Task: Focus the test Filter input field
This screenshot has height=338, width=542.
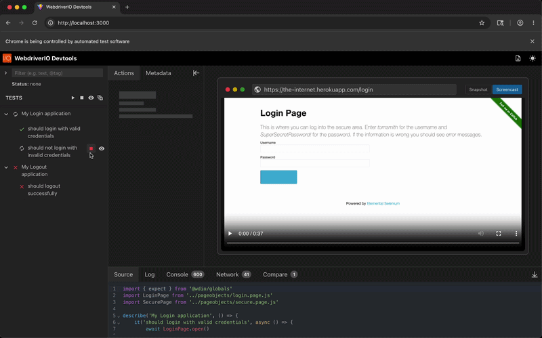Action: (x=58, y=73)
